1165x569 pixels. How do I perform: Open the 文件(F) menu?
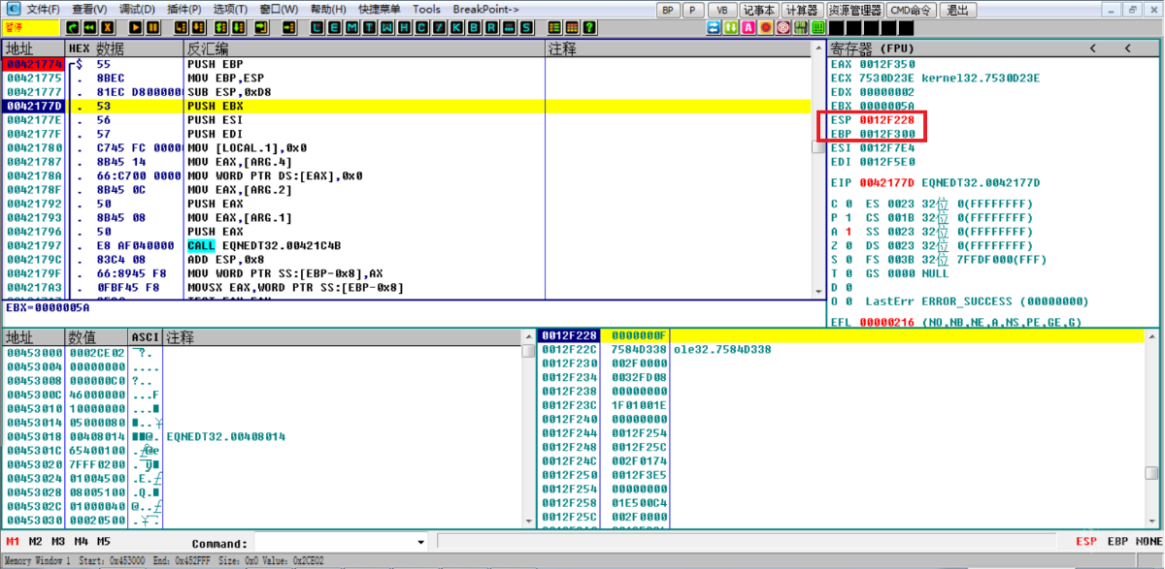pos(43,9)
